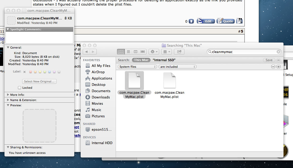293x168 pixels.
Task: Open the 'are included' dropdown
Action: tap(178, 67)
